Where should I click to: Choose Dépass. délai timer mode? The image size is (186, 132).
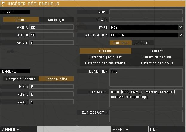click(x=56, y=79)
